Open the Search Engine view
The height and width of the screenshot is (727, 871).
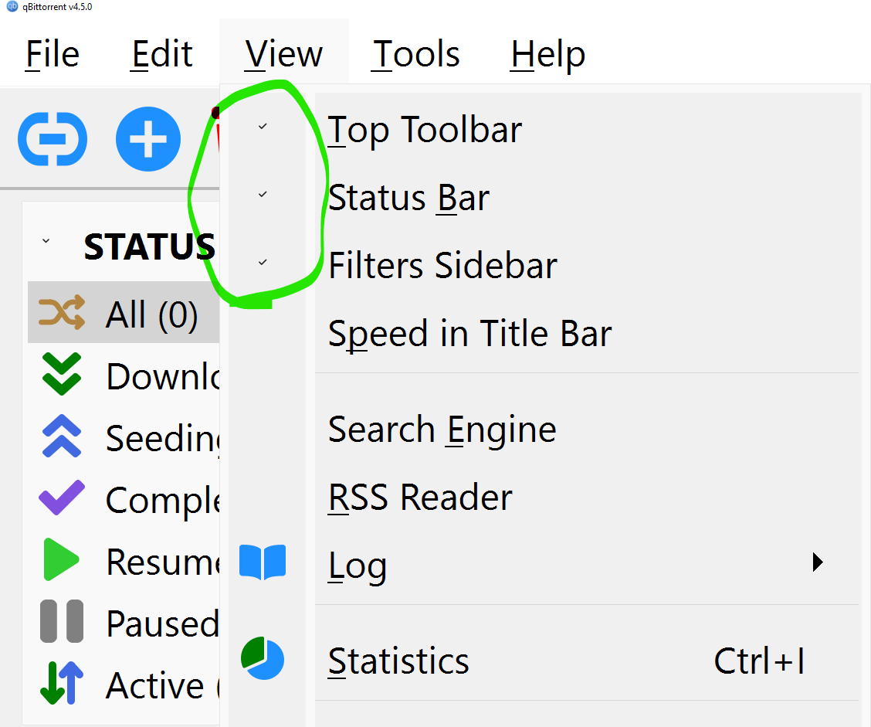click(442, 430)
